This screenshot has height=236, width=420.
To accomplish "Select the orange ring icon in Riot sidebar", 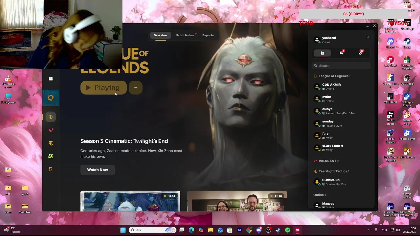I will click(51, 98).
